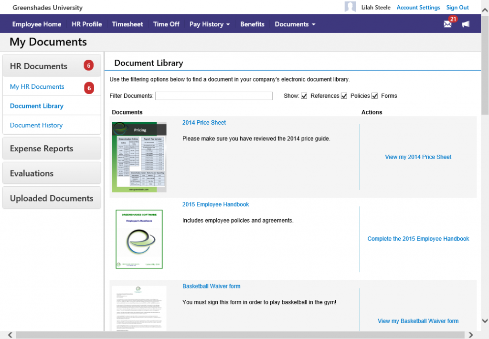This screenshot has height=339, width=489.
Task: Click the announcements megaphone icon
Action: (x=466, y=24)
